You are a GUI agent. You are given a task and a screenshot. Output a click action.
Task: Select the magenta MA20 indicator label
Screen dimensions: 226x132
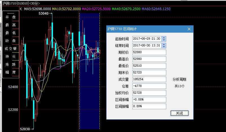click(96, 9)
